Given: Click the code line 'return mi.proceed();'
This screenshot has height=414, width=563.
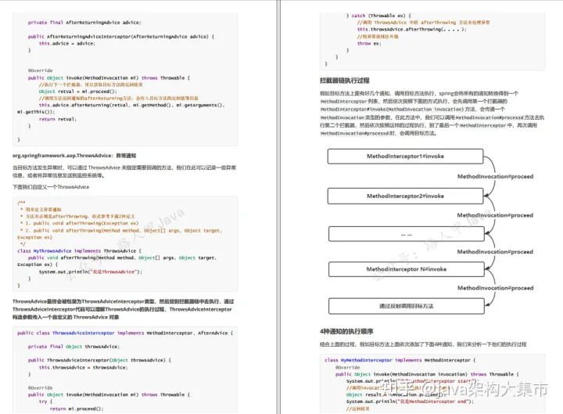Looking at the screenshot, I should pos(77,409).
